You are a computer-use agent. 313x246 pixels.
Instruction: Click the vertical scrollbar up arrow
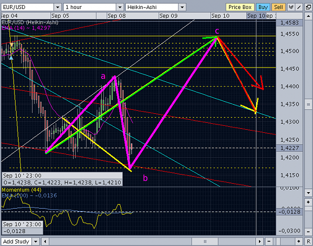click(x=308, y=16)
